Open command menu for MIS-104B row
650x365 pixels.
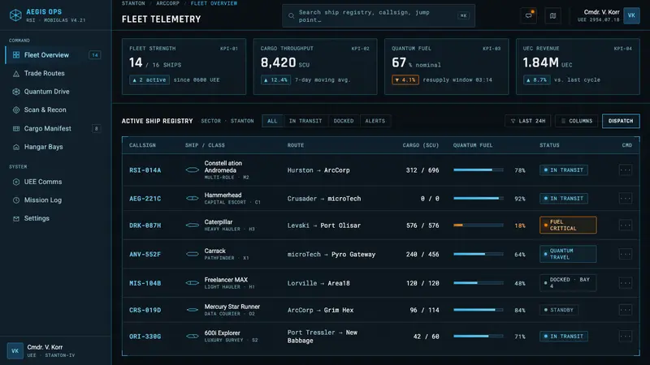626,283
